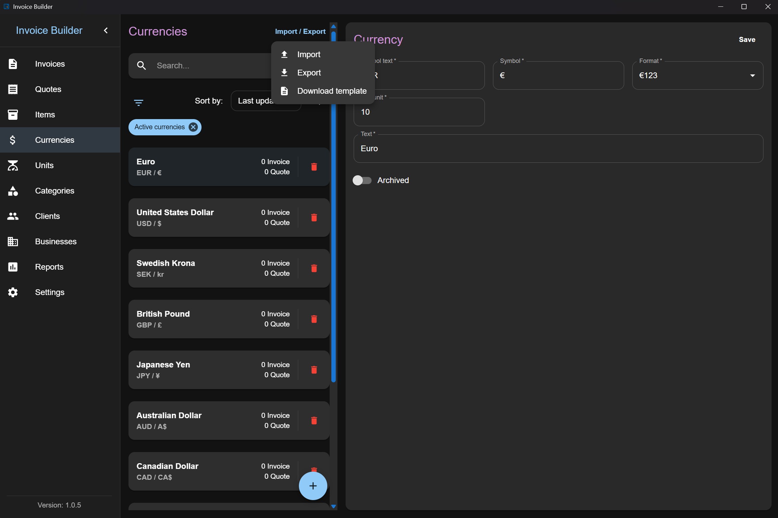This screenshot has width=778, height=518.
Task: Delete the United States Dollar currency
Action: pyautogui.click(x=314, y=218)
